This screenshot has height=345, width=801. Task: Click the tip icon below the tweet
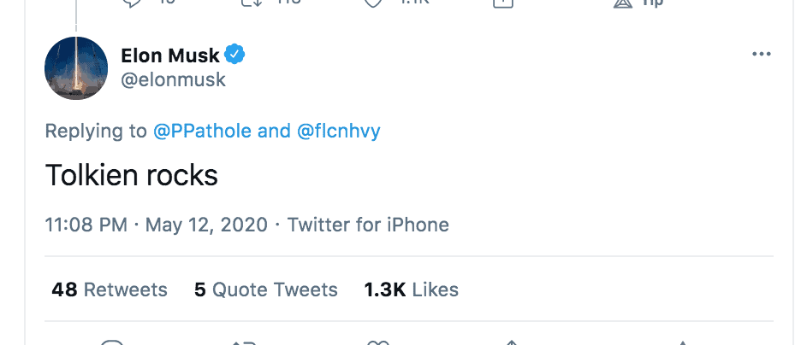pyautogui.click(x=682, y=342)
